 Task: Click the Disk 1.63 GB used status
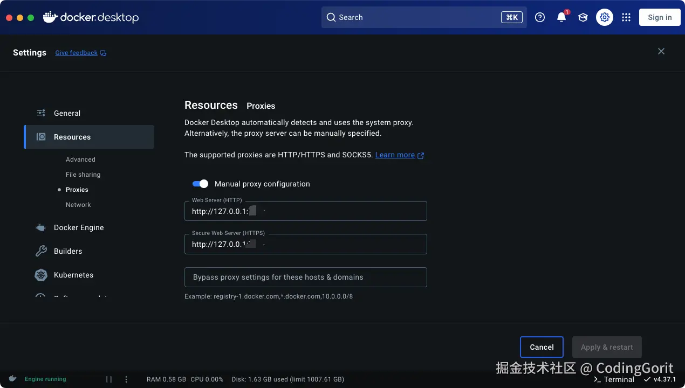coord(288,379)
